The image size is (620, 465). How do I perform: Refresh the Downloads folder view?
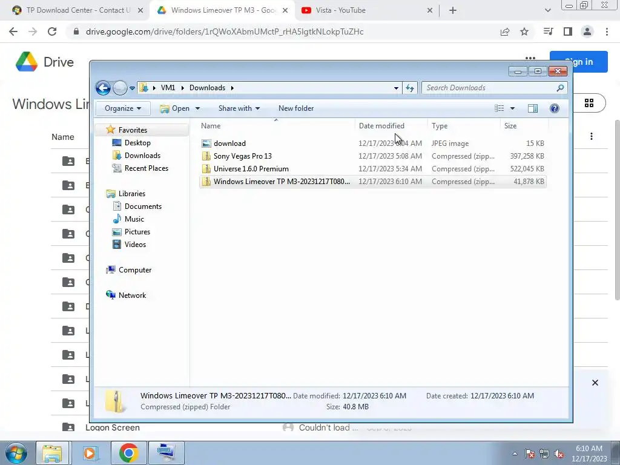410,88
